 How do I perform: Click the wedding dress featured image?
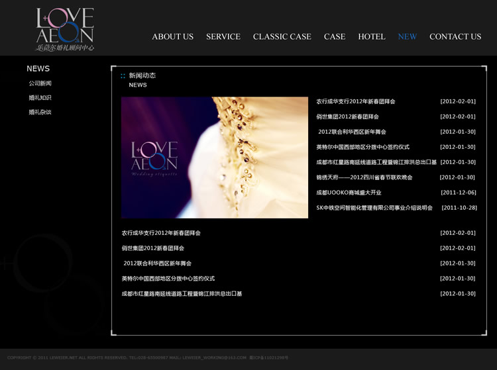pos(214,158)
